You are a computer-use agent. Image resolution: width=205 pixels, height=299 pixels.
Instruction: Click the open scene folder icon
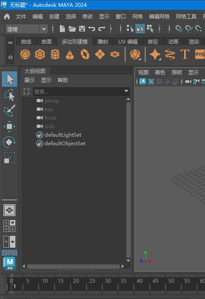pos(72,29)
